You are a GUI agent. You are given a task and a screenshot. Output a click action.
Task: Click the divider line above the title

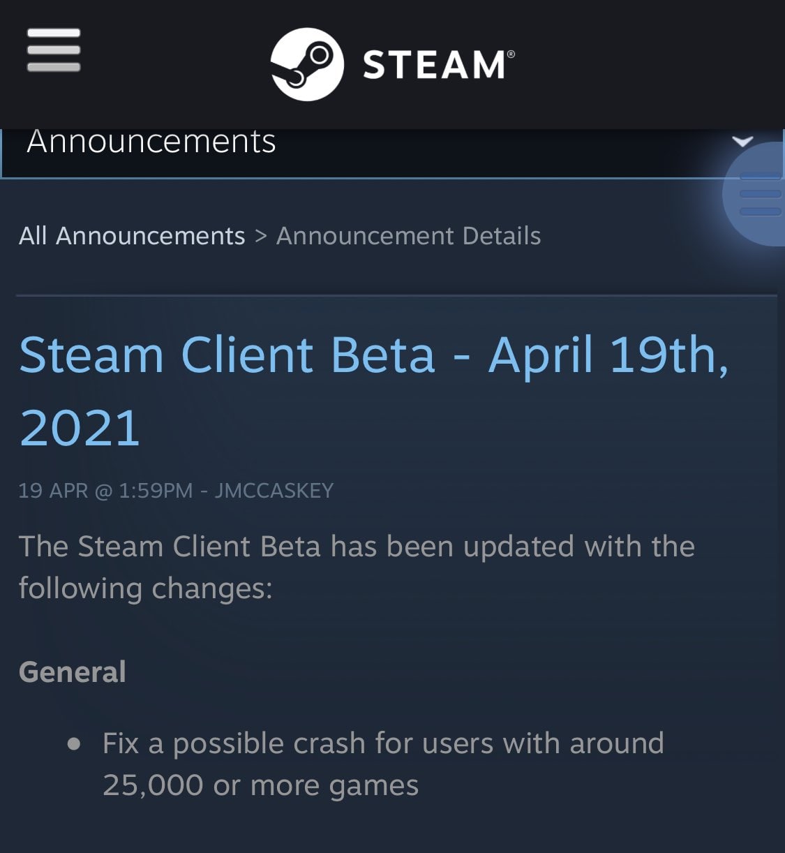click(x=396, y=295)
